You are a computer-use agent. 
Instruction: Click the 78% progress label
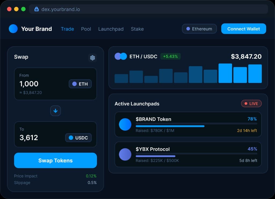point(252,119)
